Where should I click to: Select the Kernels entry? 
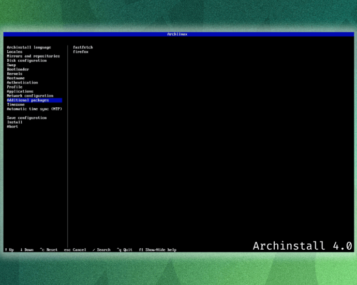pos(14,74)
